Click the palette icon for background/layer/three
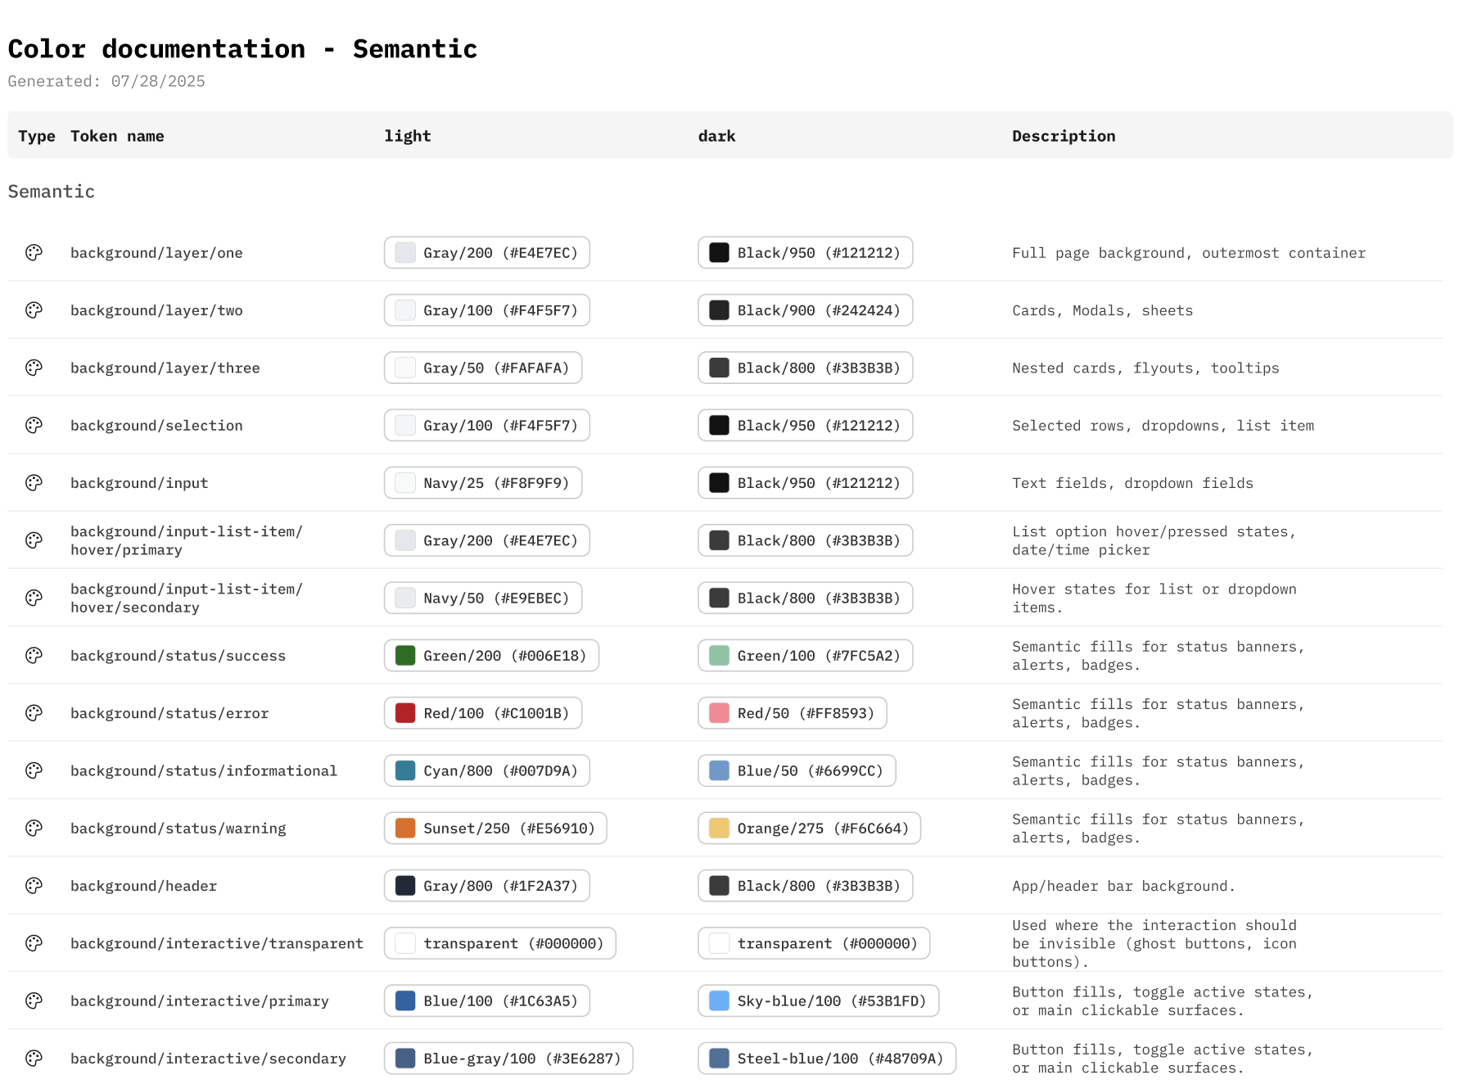 tap(34, 368)
